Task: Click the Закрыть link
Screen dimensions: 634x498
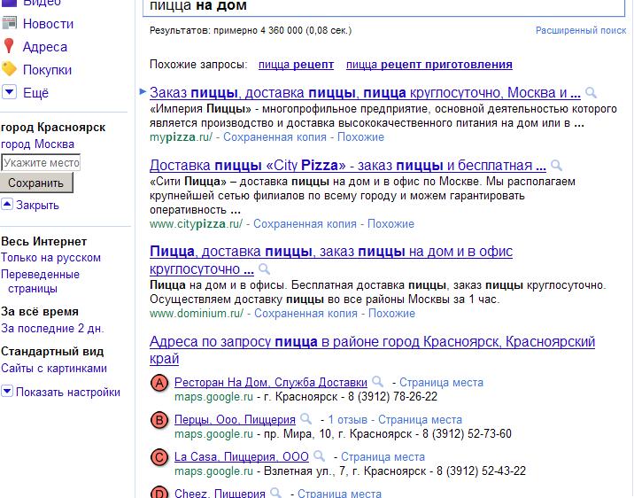Action: pyautogui.click(x=37, y=205)
